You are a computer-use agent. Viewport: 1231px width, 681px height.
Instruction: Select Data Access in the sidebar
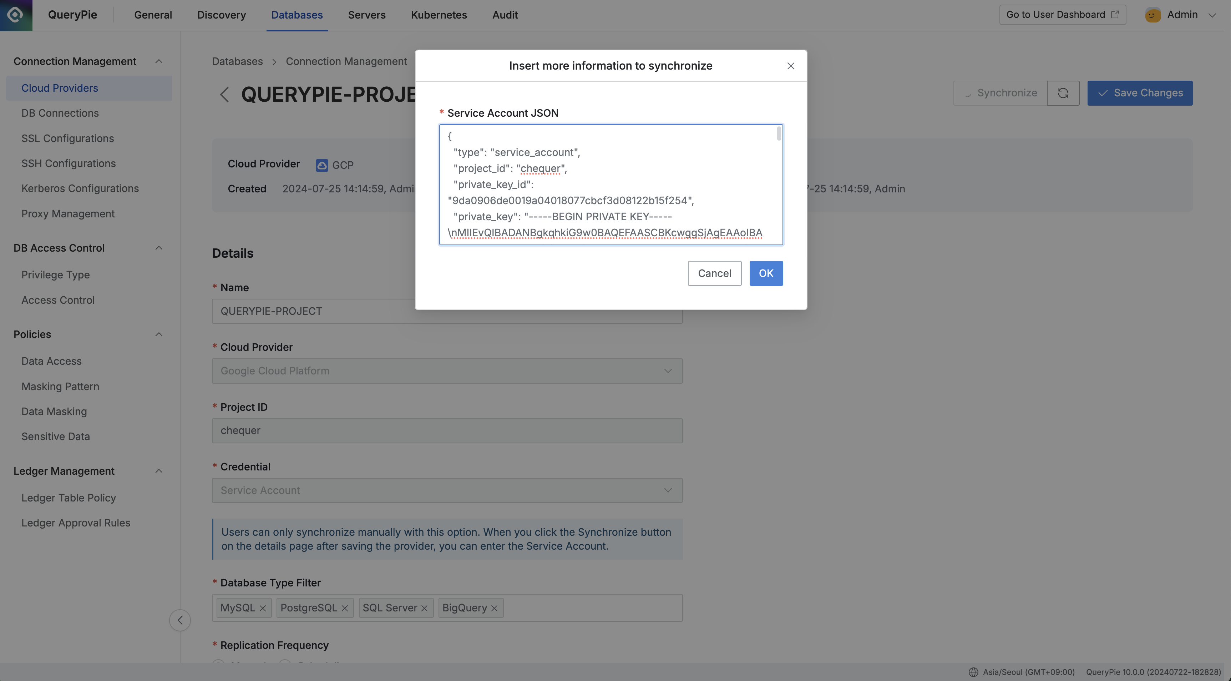pyautogui.click(x=51, y=361)
